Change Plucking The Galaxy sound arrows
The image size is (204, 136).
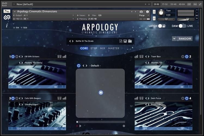(21, 63)
